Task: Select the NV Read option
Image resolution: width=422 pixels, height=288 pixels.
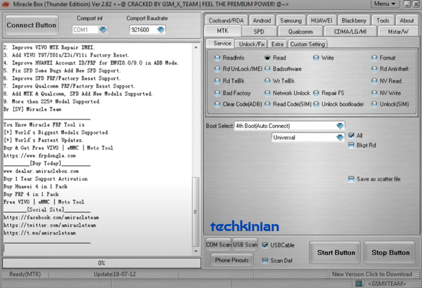Action: [x=374, y=81]
